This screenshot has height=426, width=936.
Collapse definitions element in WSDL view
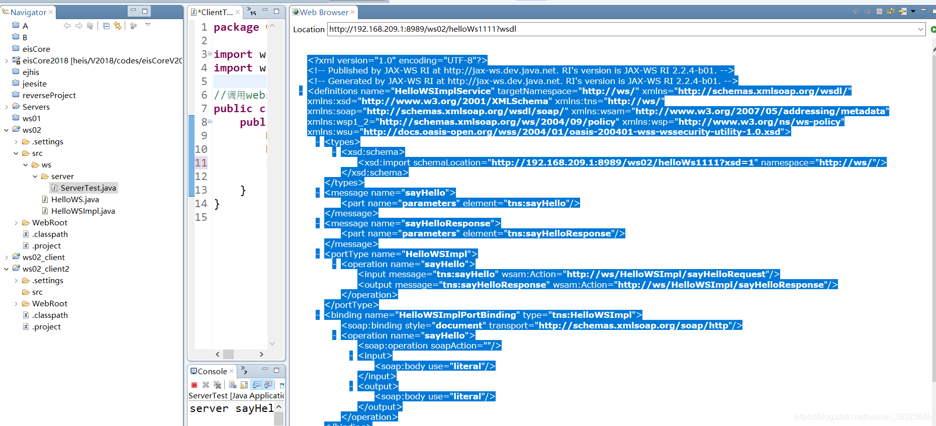(x=301, y=91)
